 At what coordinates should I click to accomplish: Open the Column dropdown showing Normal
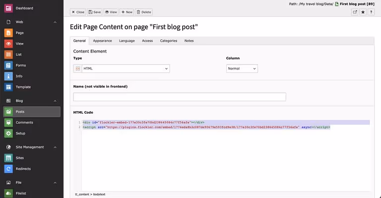coord(242,69)
